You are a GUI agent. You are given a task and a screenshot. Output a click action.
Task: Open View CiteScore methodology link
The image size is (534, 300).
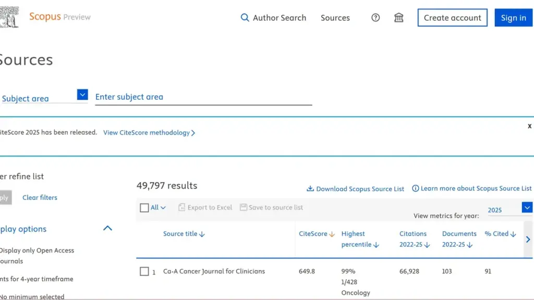coord(149,133)
